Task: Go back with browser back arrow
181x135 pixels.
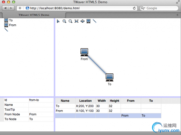Action: pyautogui.click(x=5, y=8)
